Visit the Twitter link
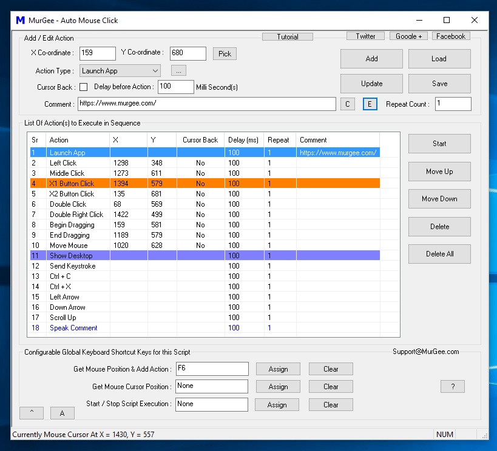This screenshot has height=451, width=497. (365, 36)
